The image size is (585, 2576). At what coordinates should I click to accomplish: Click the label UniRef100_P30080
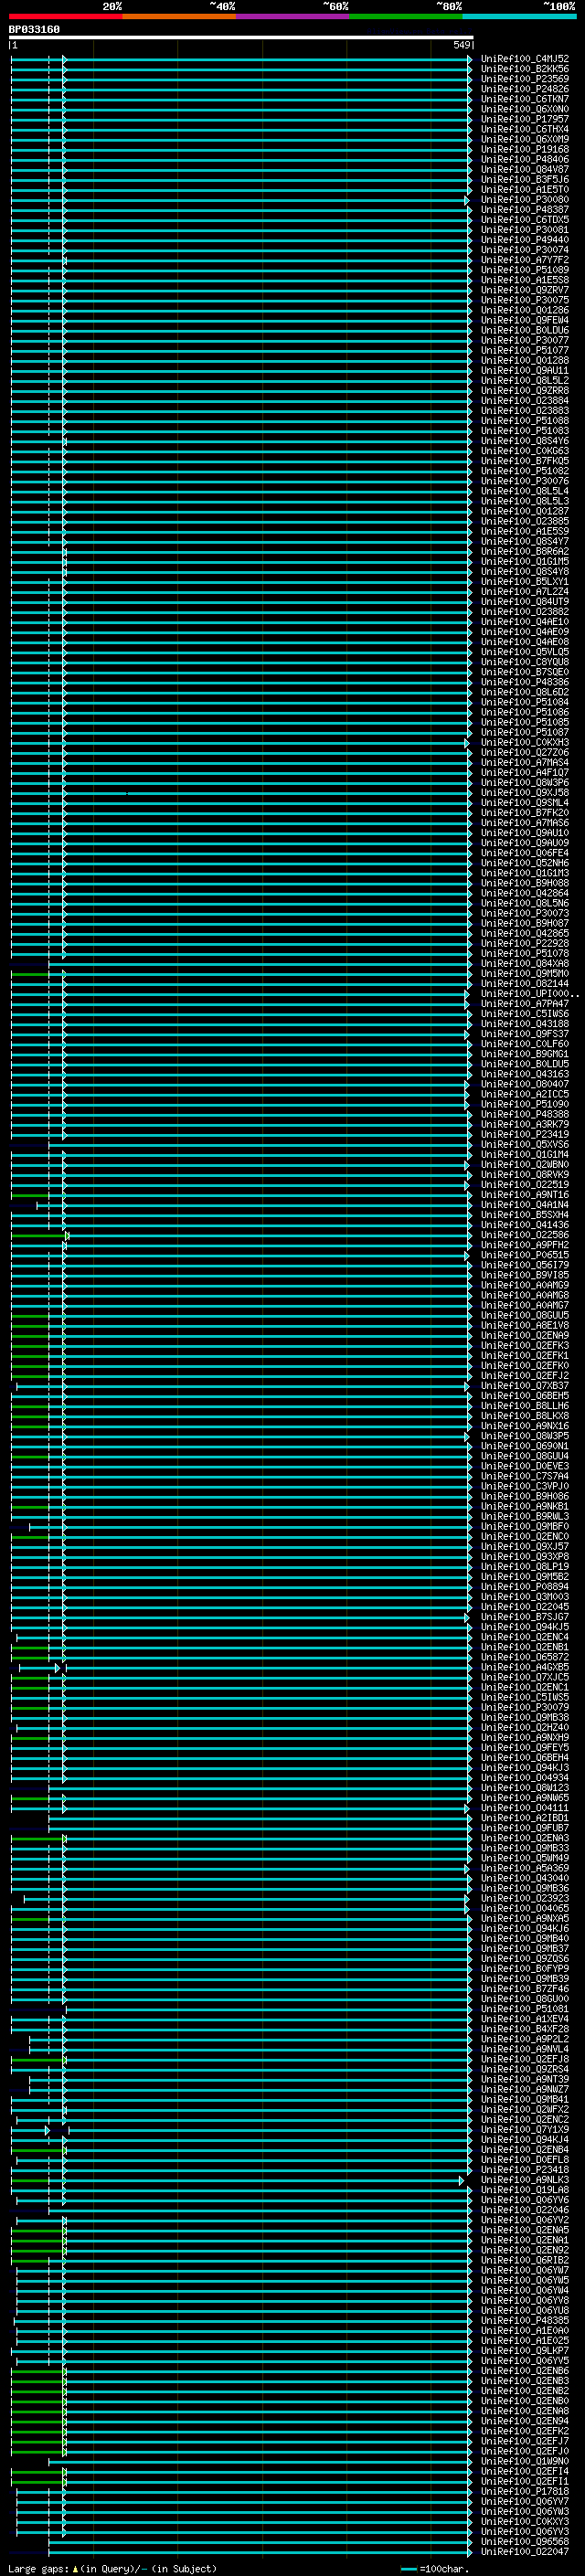pos(524,200)
